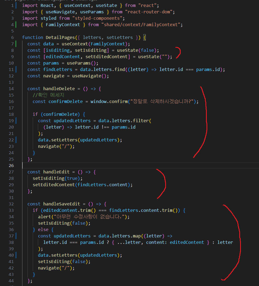Click the "DetailPages" function name on line 6

click(x=60, y=37)
